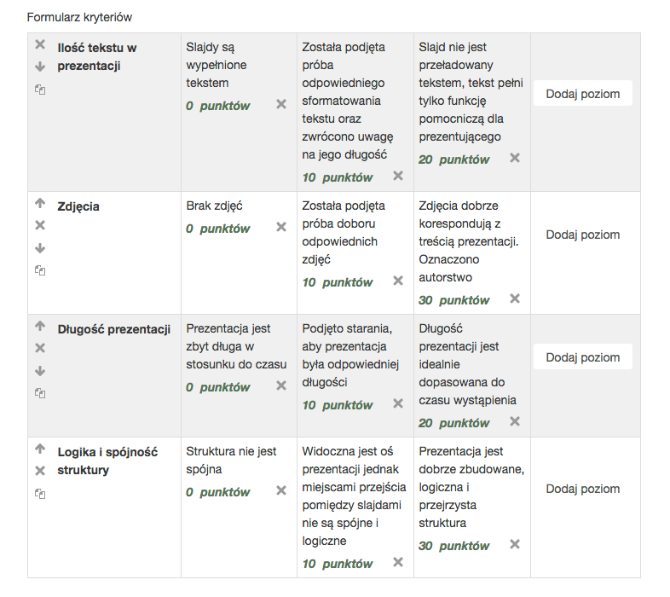Add a level to 'Logika i spójność struktury'
Image resolution: width=670 pixels, height=597 pixels.
(583, 489)
